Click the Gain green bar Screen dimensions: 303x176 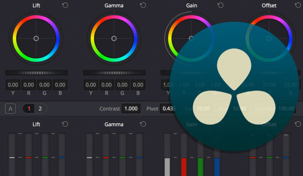(200, 167)
